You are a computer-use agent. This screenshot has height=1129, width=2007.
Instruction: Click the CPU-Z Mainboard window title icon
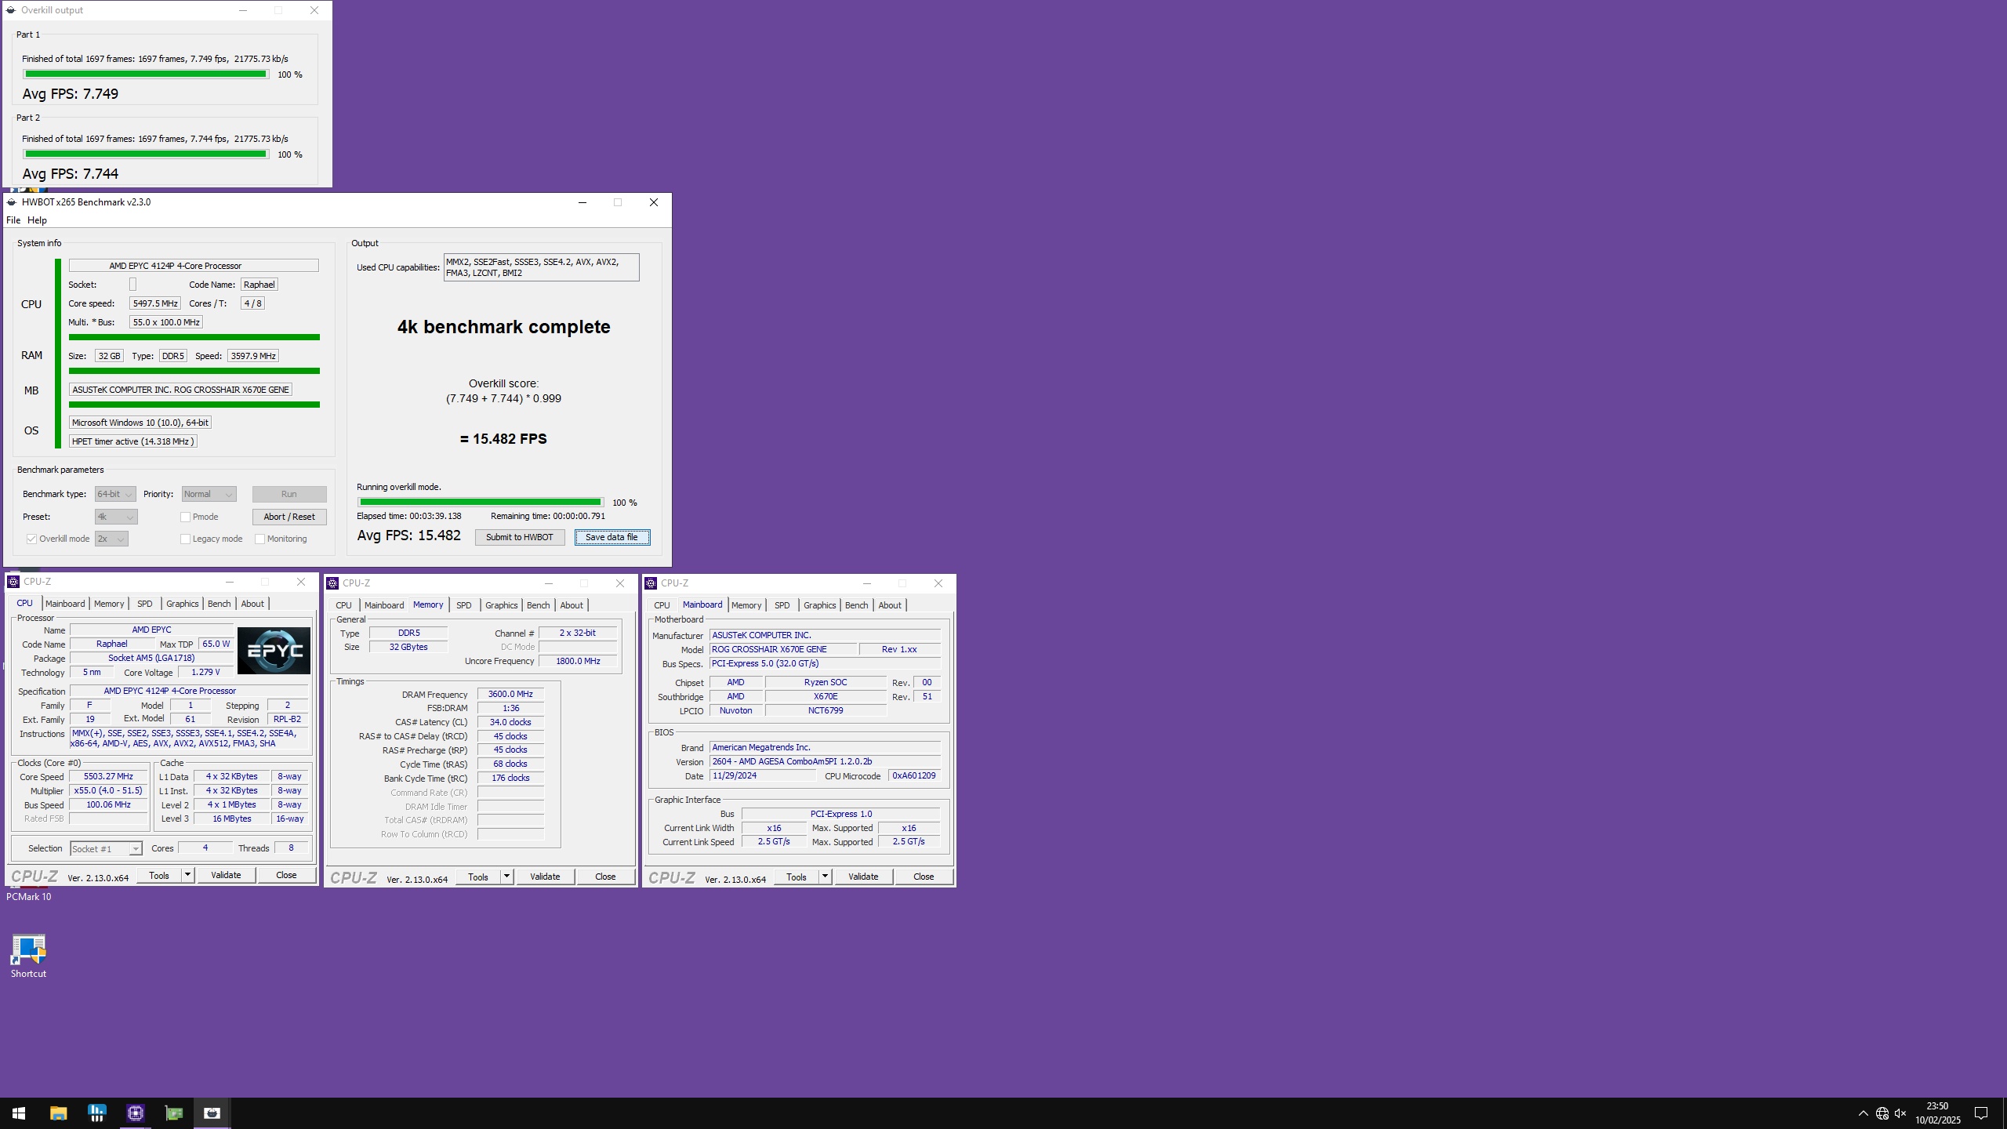click(651, 583)
